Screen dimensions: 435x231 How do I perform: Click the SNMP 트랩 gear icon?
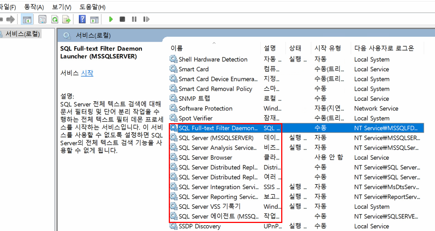click(x=174, y=98)
